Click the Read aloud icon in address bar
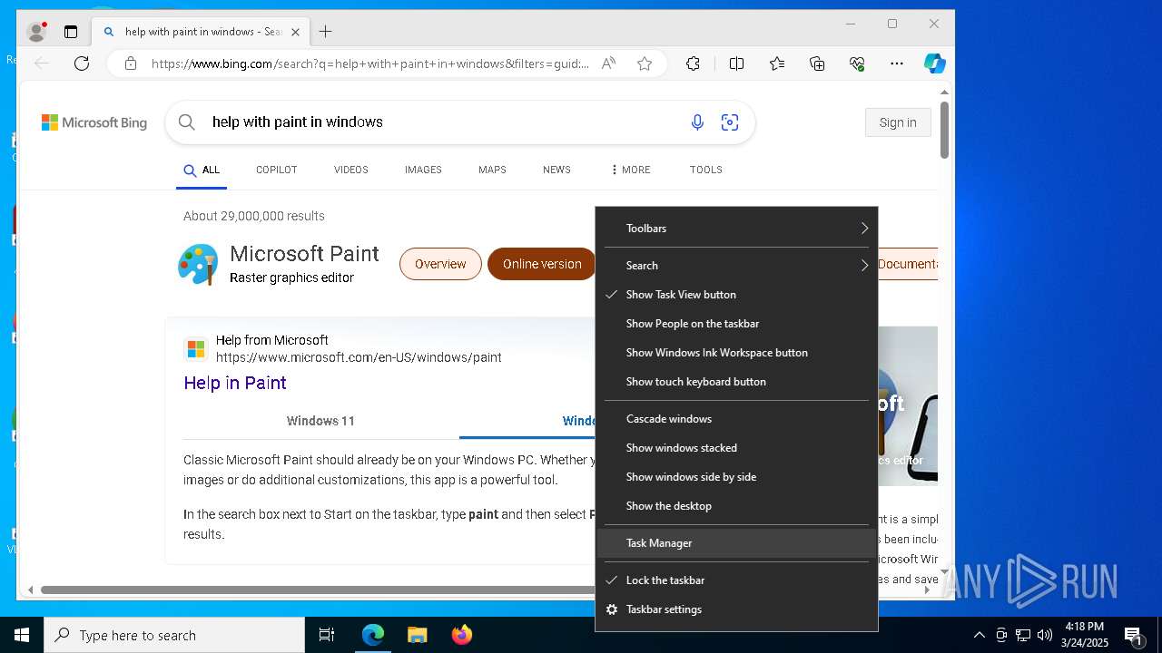Image resolution: width=1162 pixels, height=653 pixels. (x=608, y=63)
